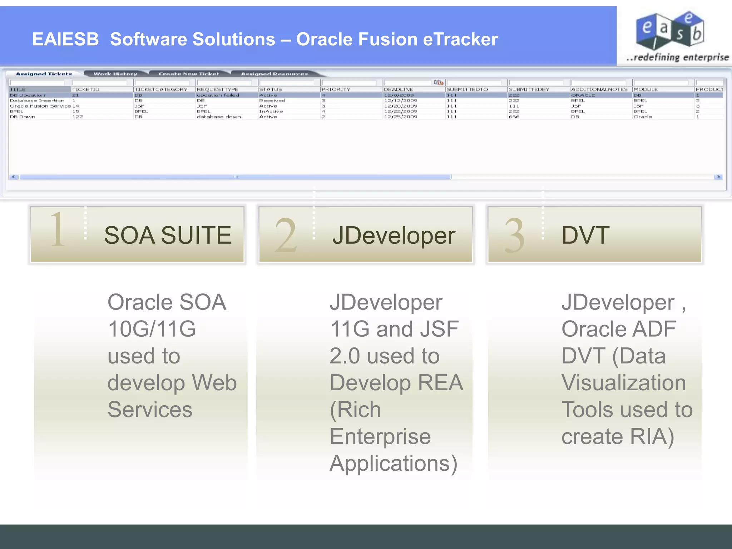Sort by the DEADLINE column header
Viewport: 732px width, 549px height.
[414, 89]
